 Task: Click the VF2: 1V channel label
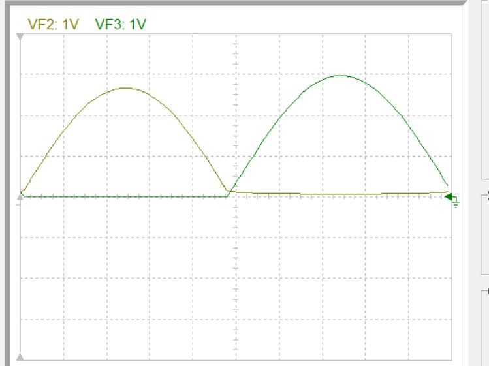click(x=53, y=24)
